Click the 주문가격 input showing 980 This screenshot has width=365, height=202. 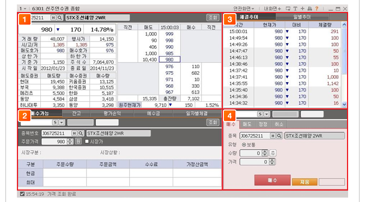54,142
